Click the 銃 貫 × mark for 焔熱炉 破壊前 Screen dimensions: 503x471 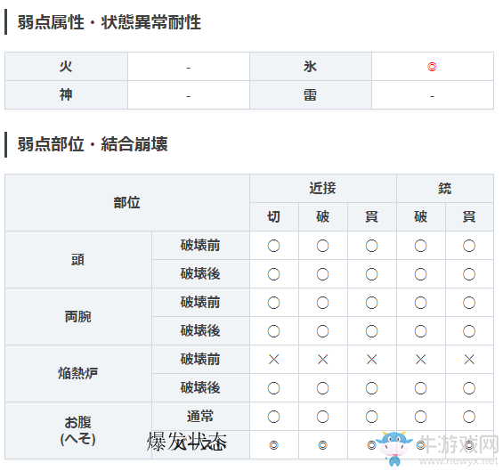[x=469, y=360]
